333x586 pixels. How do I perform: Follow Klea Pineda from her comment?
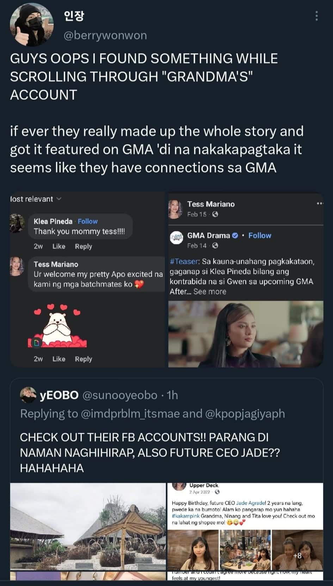[87, 221]
